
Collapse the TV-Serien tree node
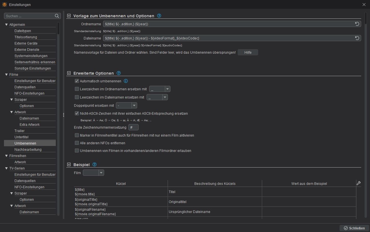tap(7, 168)
